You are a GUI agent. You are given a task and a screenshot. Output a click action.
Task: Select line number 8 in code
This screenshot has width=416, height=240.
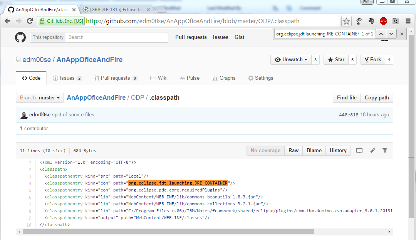pos(30,211)
